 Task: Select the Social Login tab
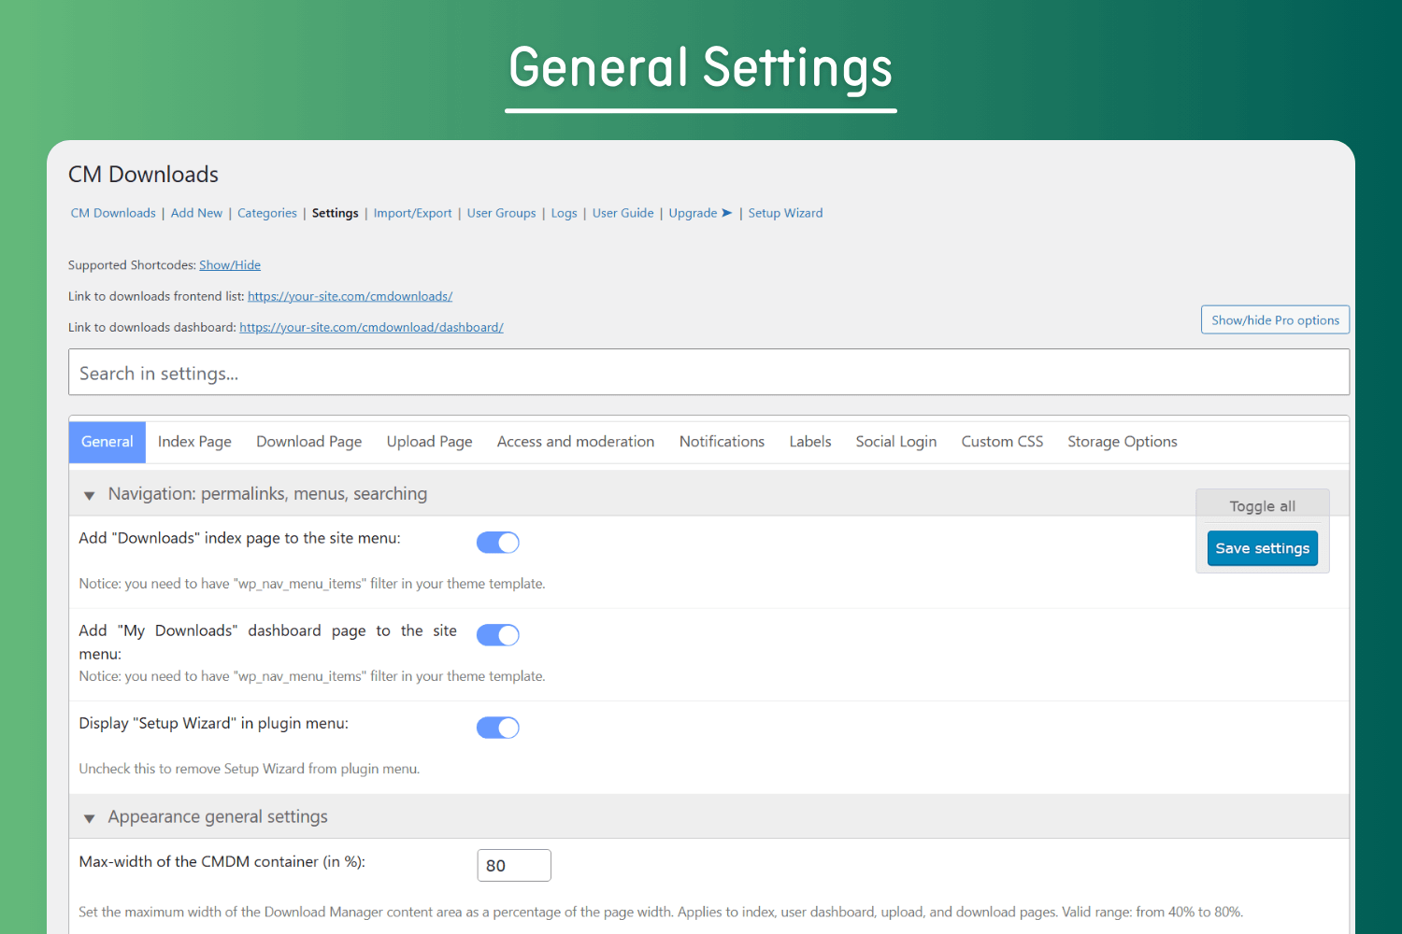896,442
